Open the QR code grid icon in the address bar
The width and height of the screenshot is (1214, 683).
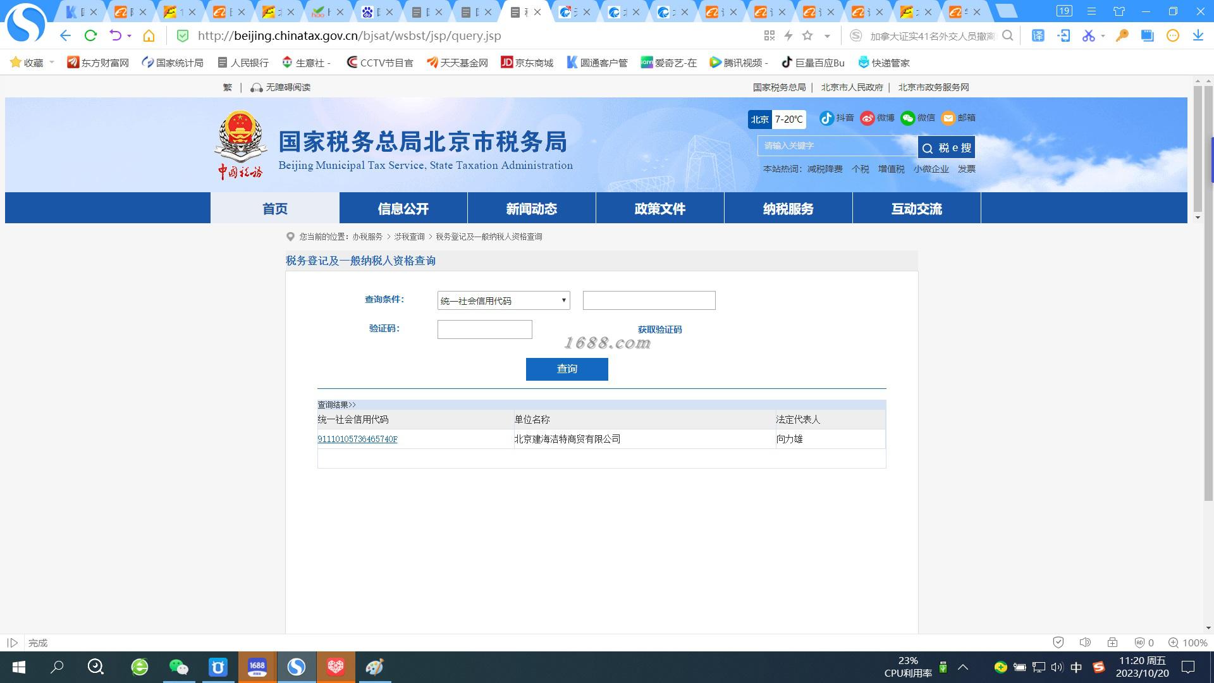click(x=769, y=36)
